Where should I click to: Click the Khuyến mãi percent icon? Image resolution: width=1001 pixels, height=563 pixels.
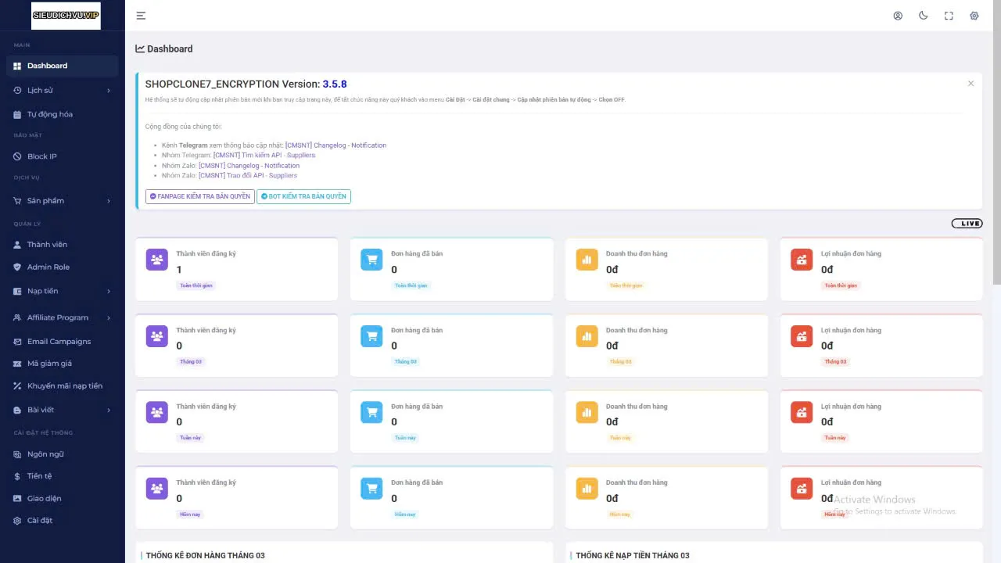(17, 385)
